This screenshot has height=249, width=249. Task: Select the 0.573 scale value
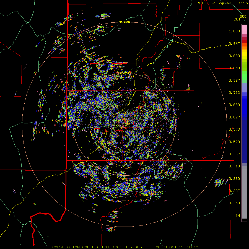(234, 129)
